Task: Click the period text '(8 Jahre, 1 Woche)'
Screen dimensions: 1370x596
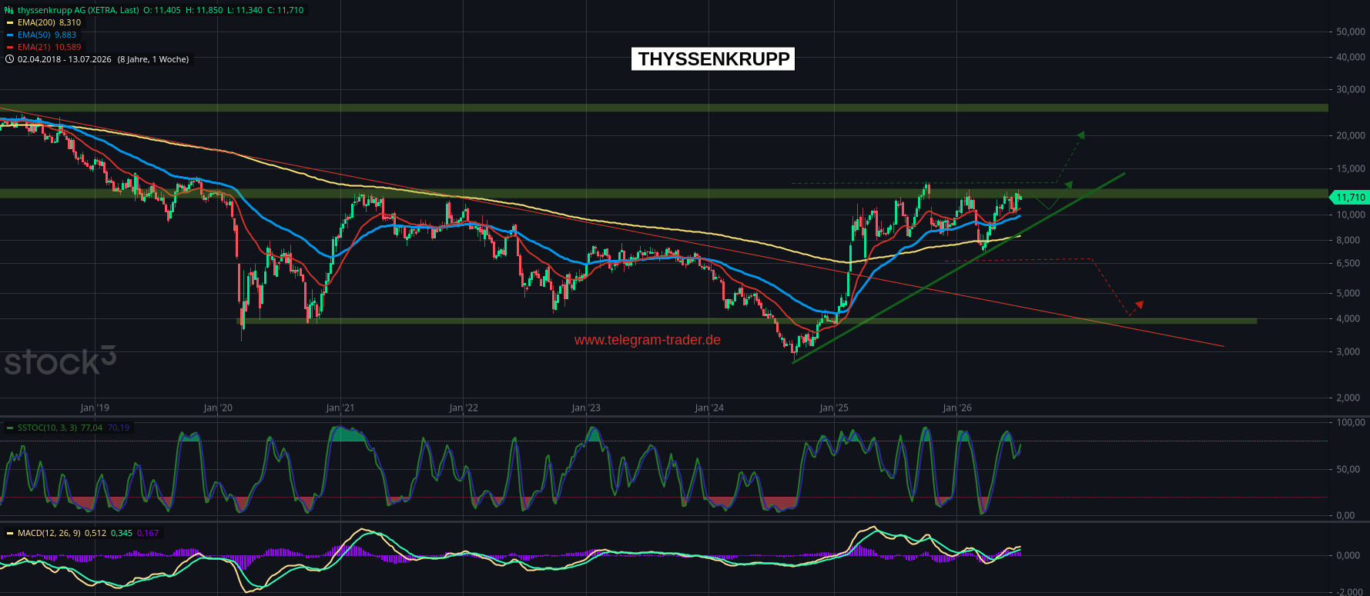Action: click(153, 59)
